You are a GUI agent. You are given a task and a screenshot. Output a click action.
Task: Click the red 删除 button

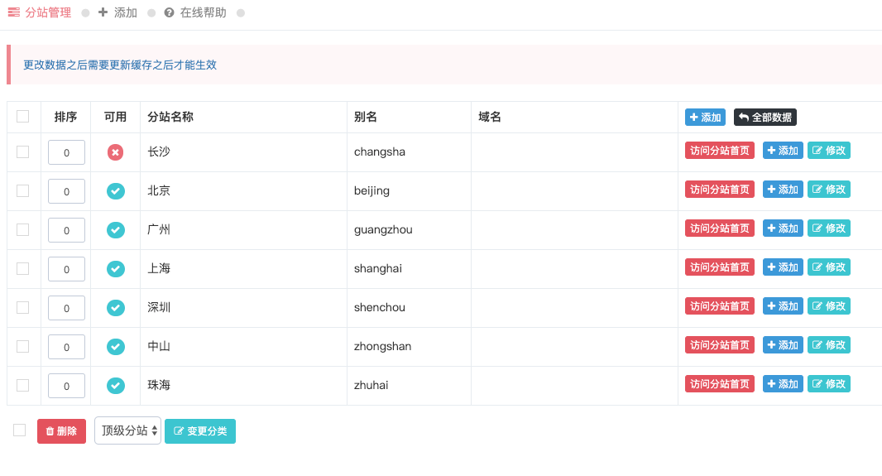click(61, 431)
